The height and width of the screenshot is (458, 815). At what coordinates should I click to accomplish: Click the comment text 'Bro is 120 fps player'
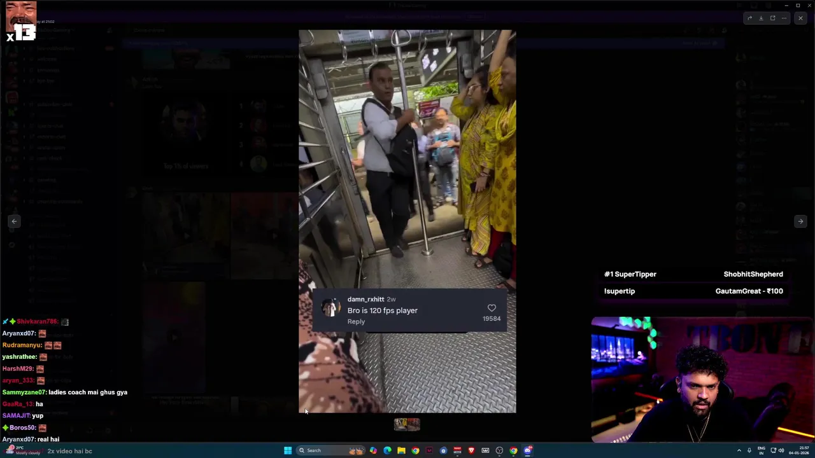[x=382, y=310]
